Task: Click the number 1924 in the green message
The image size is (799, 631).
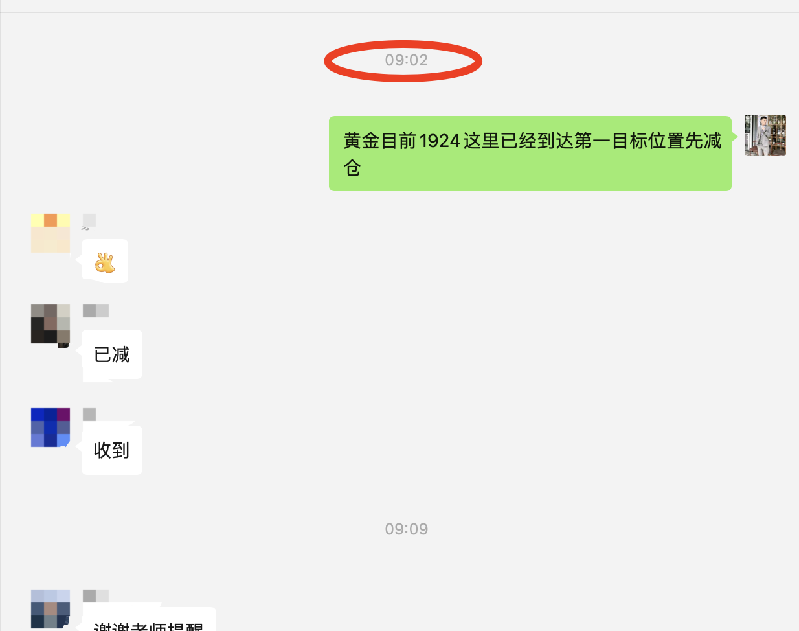Action: point(440,141)
